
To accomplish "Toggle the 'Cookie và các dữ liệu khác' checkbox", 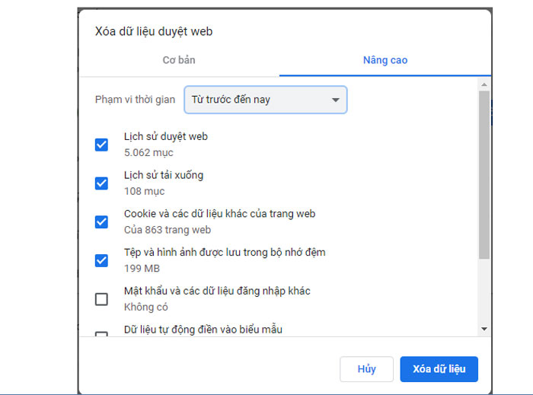I will pos(101,221).
